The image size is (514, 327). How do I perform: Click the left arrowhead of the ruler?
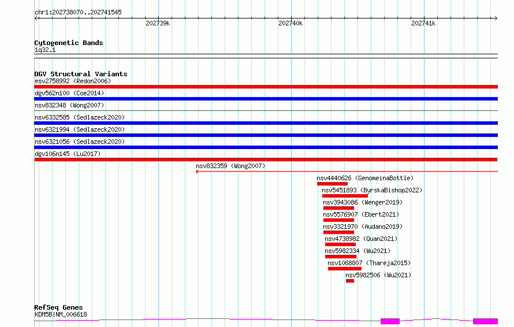click(x=36, y=18)
